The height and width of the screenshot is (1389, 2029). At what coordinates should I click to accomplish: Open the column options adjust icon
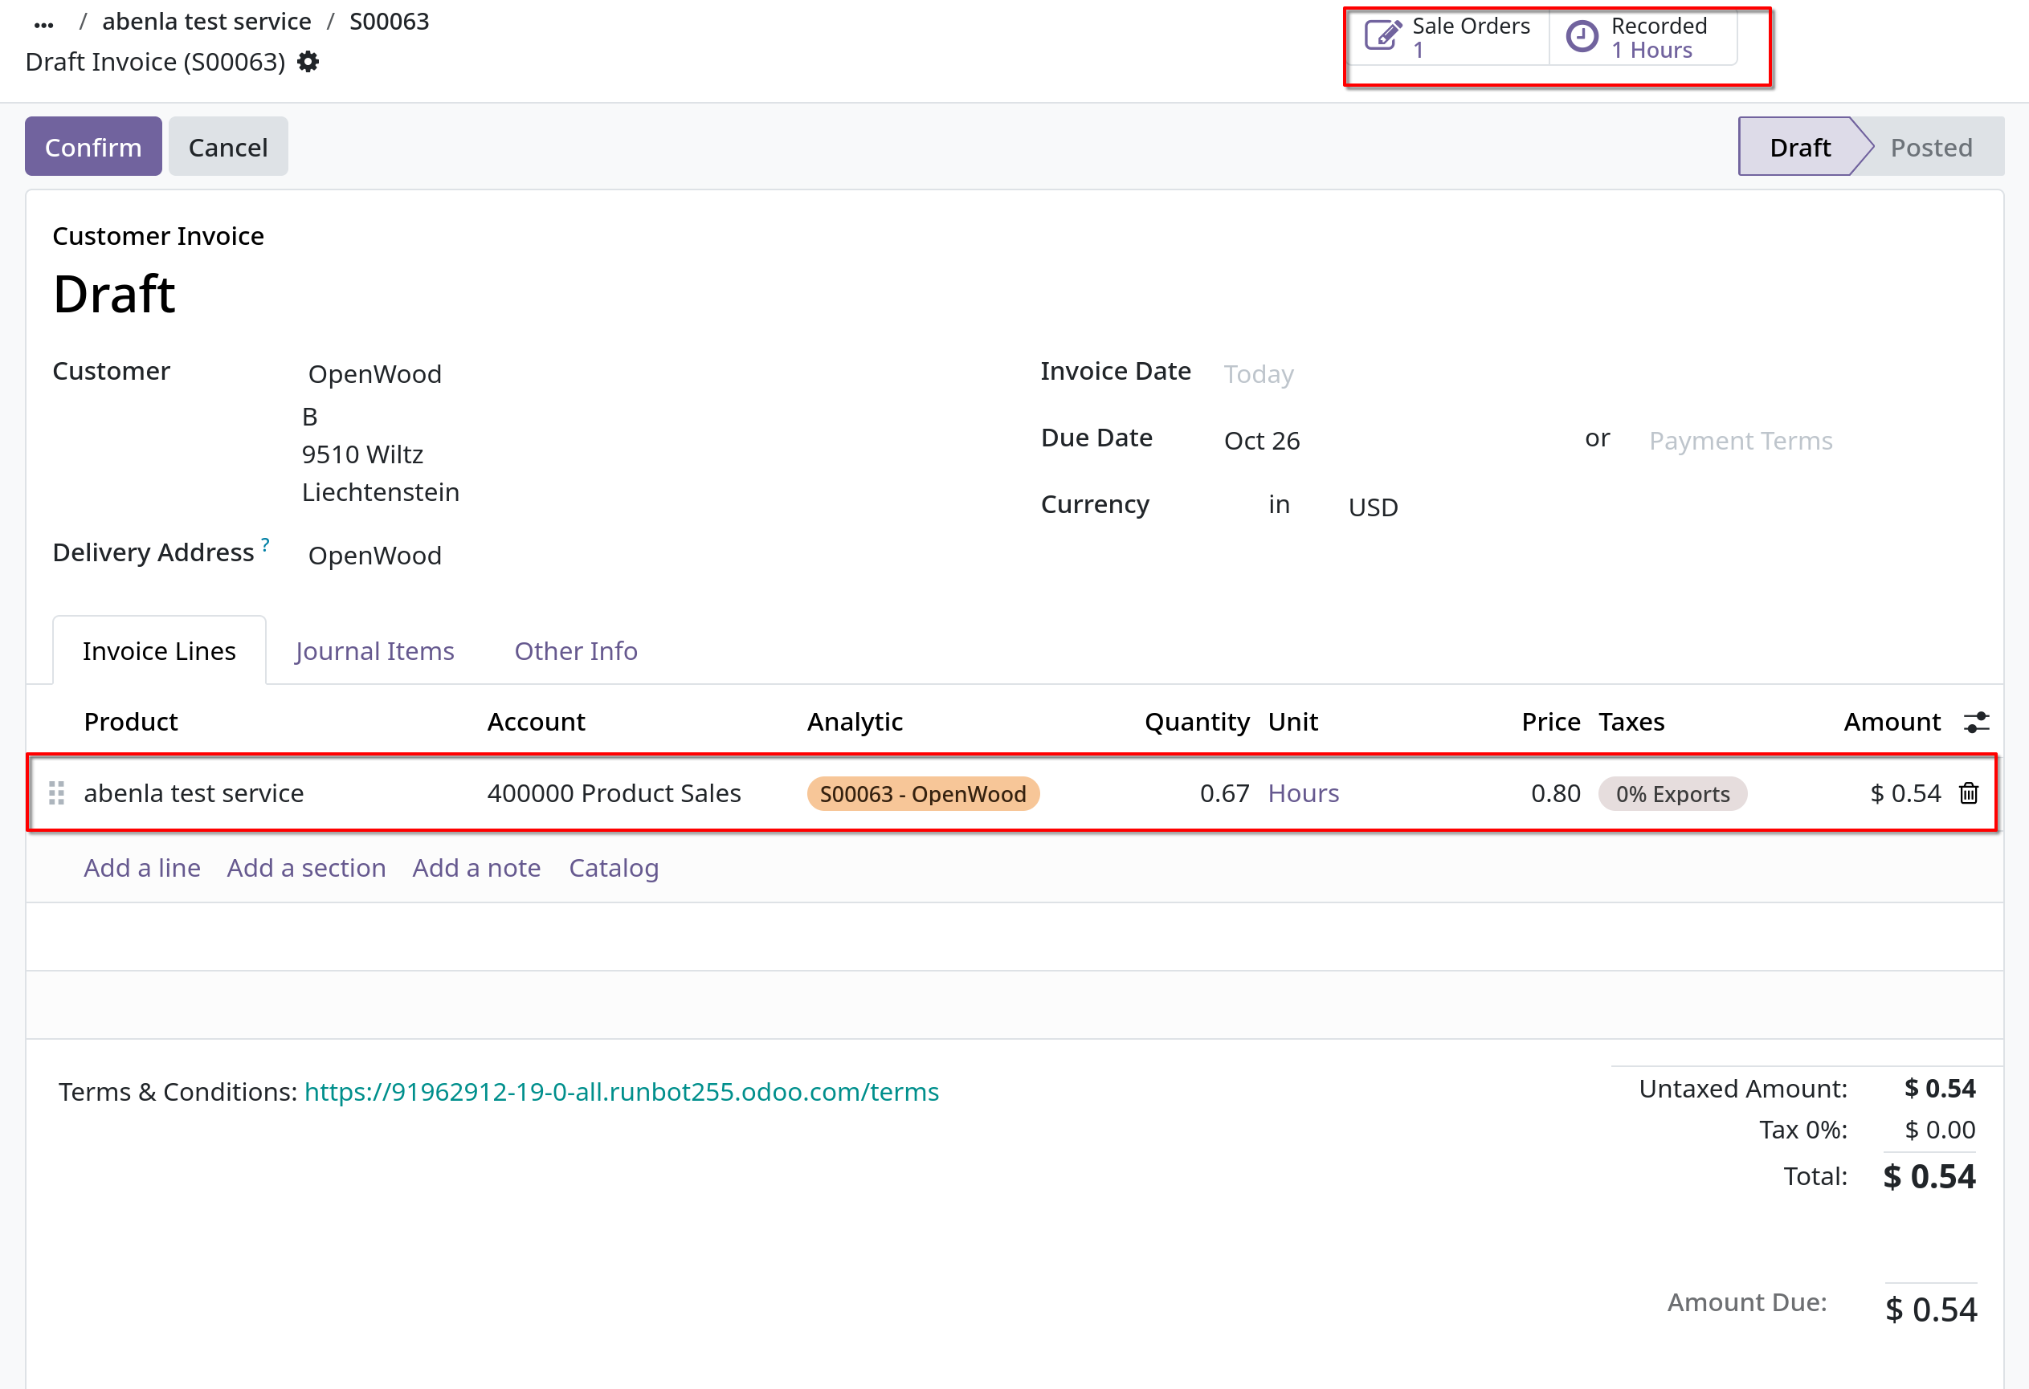1977,722
